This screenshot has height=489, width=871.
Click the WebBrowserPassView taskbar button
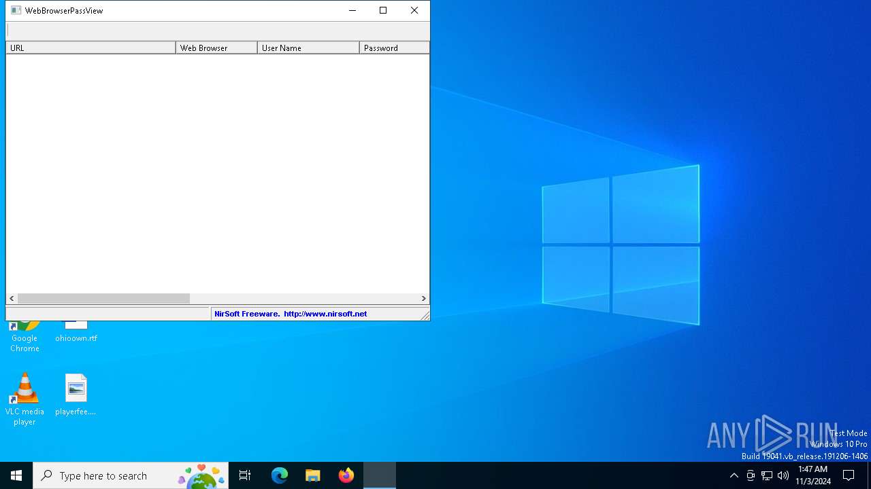point(380,475)
